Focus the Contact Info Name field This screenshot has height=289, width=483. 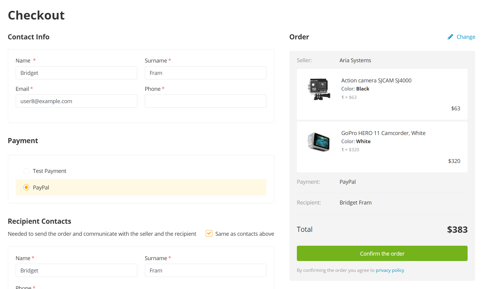click(76, 73)
